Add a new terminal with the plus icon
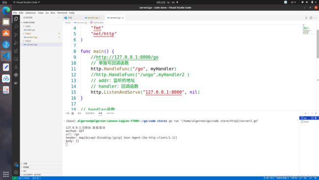 pyautogui.click(x=305, y=113)
